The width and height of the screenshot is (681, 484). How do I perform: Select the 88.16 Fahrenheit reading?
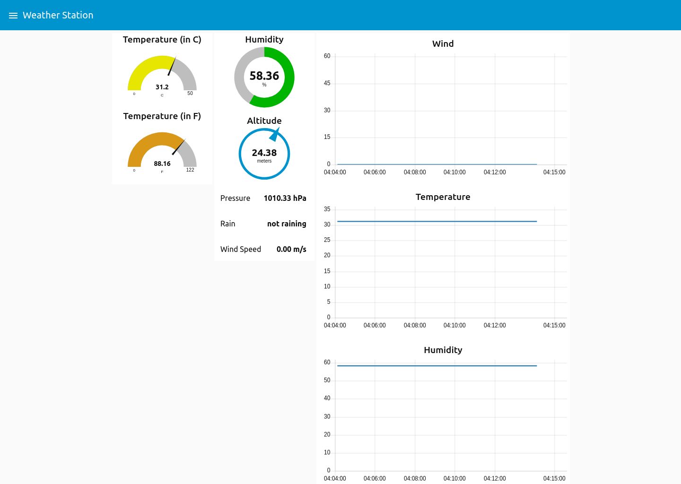162,164
